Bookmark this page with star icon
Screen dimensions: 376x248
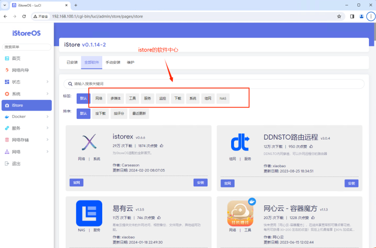[x=339, y=16]
